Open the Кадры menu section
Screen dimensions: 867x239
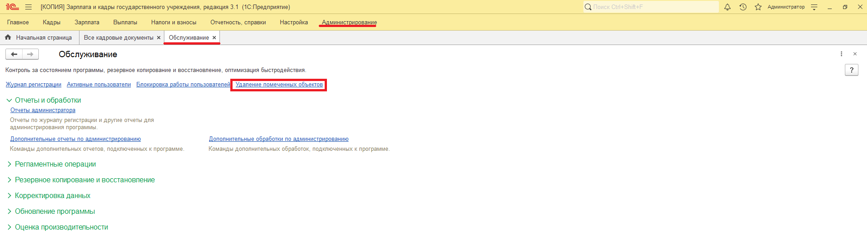coord(51,22)
